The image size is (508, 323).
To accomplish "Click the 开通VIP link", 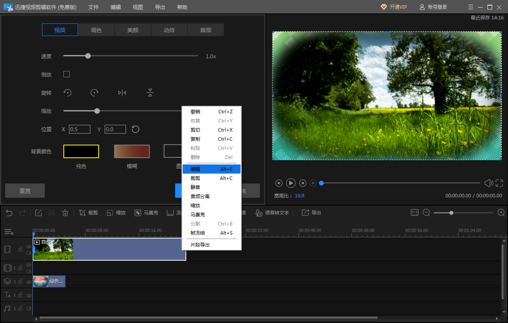I will (394, 7).
